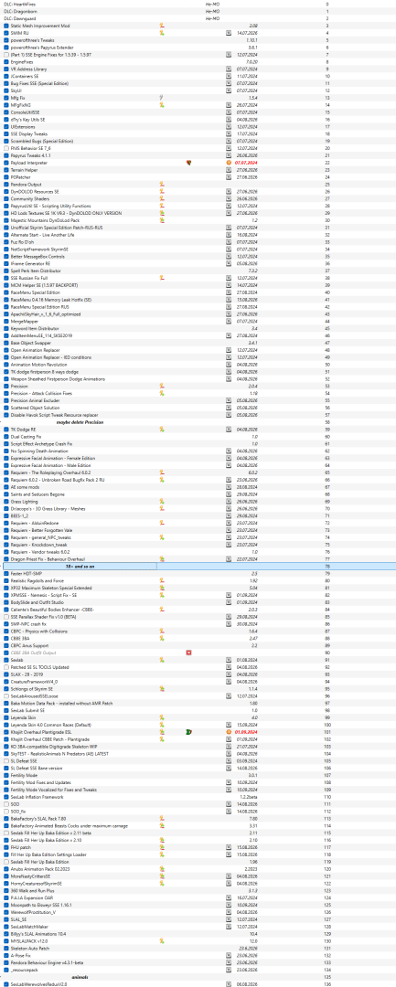Click priority number 78 on the 18+ separator row
The height and width of the screenshot is (987, 396).
(327, 567)
